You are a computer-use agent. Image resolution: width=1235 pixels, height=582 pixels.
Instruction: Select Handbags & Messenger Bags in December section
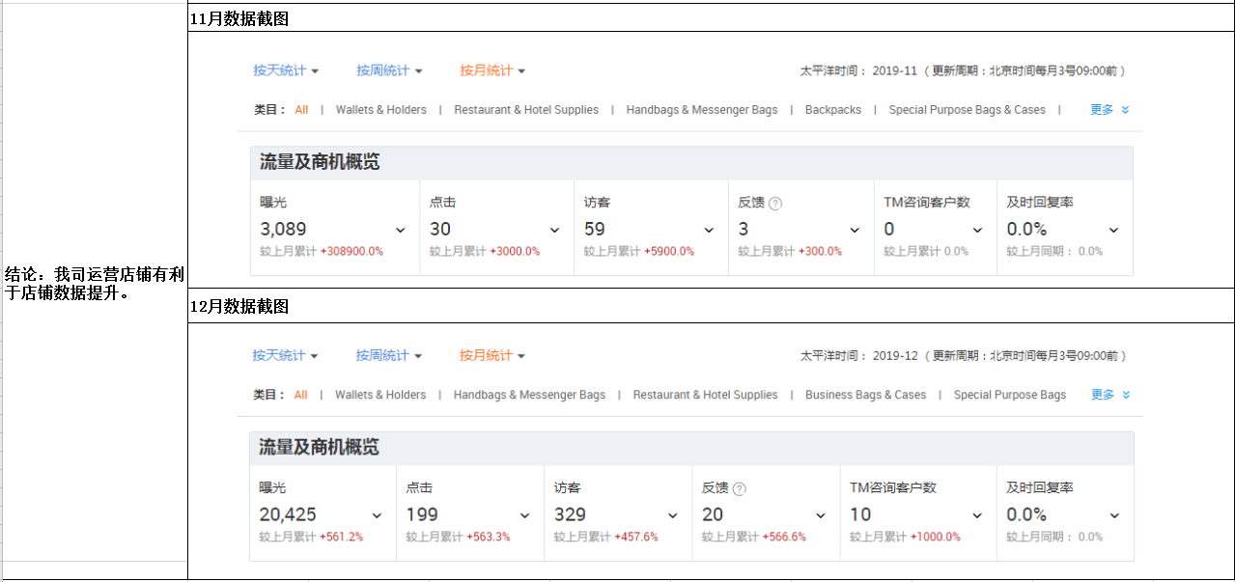[529, 395]
